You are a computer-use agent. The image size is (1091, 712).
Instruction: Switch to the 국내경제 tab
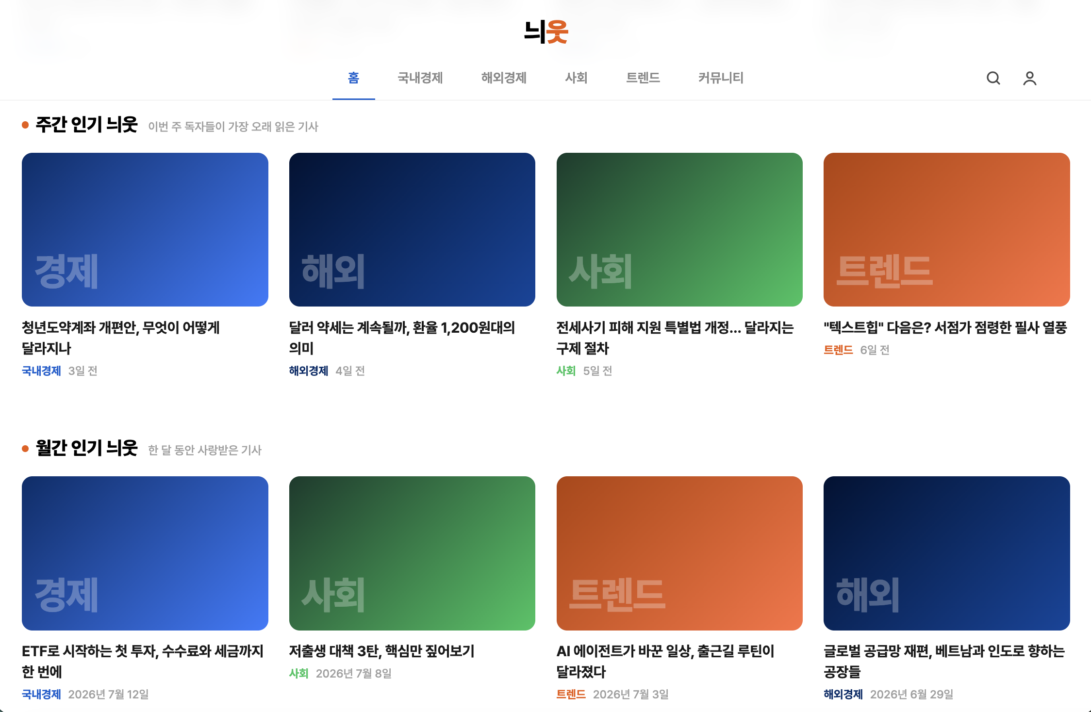click(x=420, y=78)
